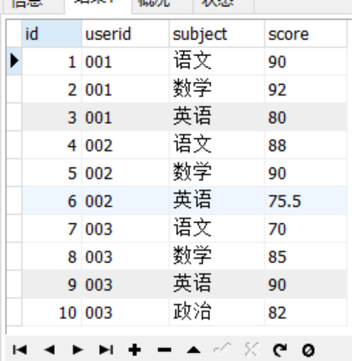Select id cell with value 2
The width and height of the screenshot is (352, 361).
(52, 89)
